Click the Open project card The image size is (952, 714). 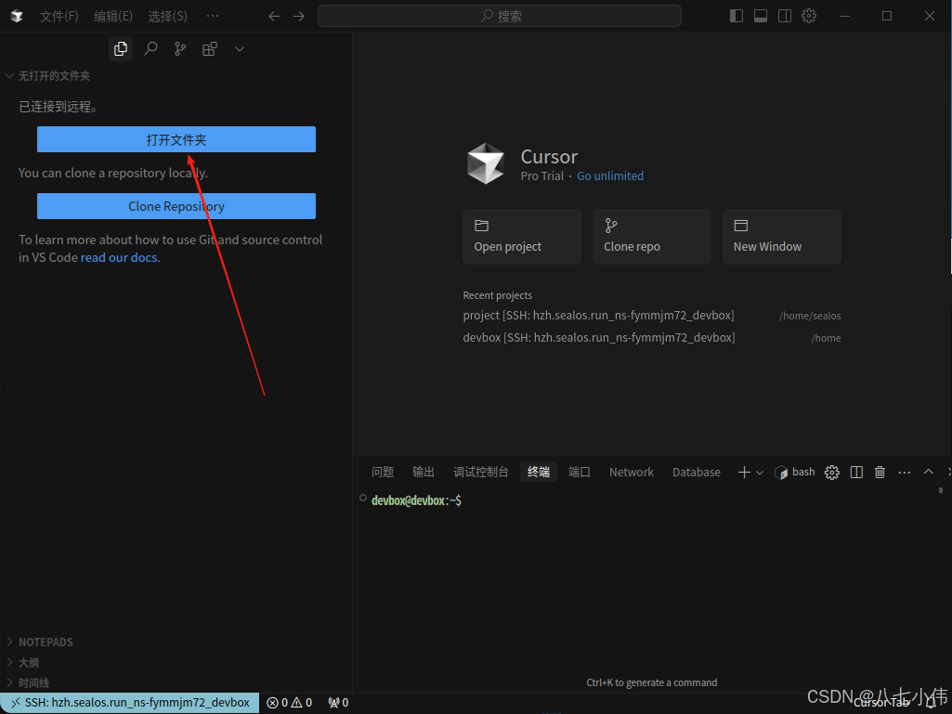(x=522, y=237)
